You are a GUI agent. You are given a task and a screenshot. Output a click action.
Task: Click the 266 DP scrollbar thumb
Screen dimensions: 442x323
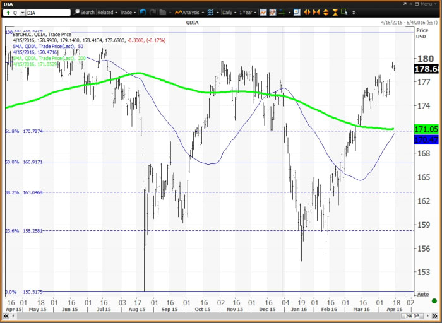(x=412, y=316)
